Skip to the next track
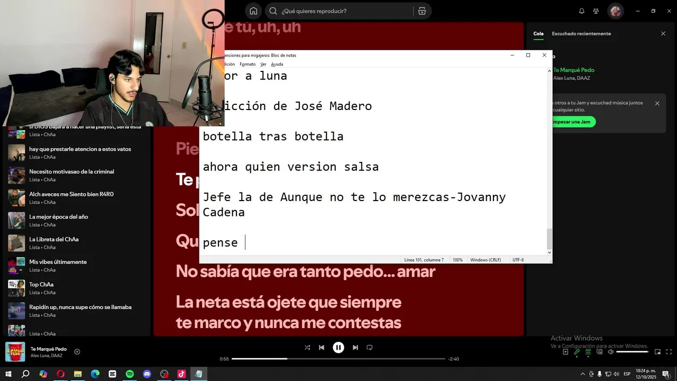 click(x=355, y=348)
